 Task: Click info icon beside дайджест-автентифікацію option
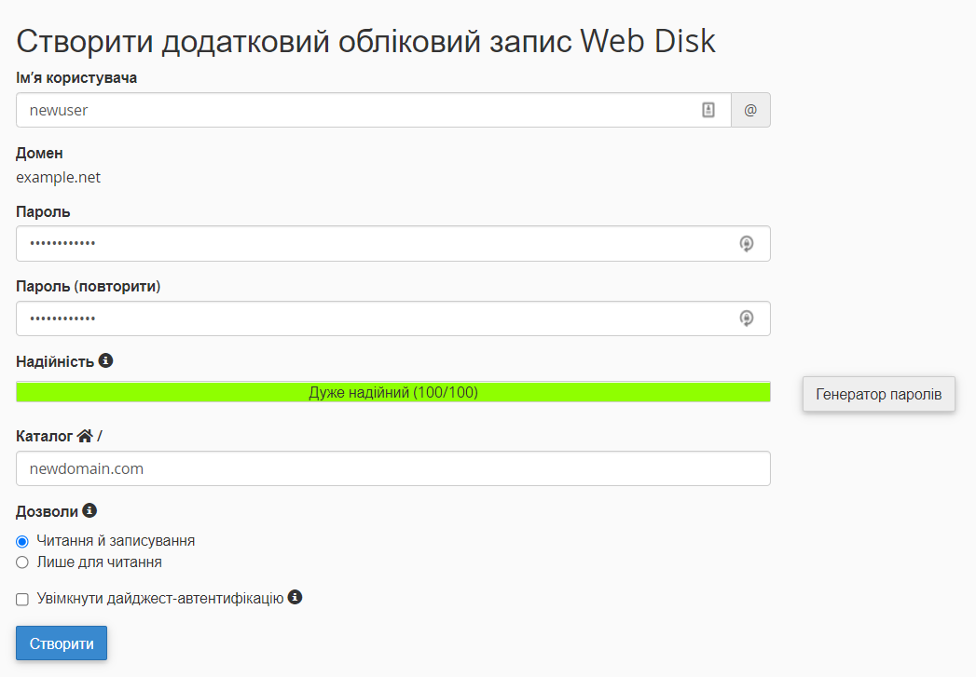point(295,597)
